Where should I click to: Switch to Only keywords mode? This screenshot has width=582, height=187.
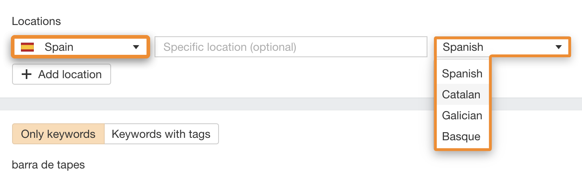click(58, 134)
